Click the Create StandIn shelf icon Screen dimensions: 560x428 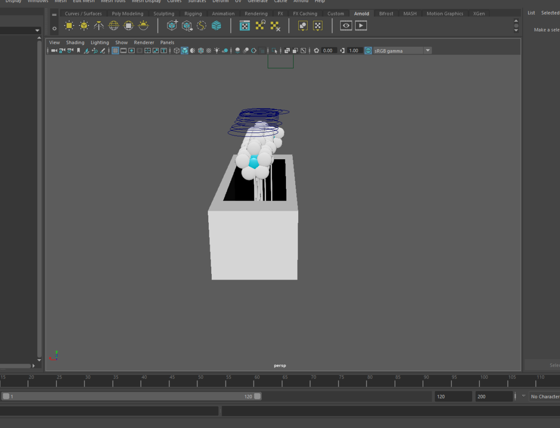pyautogui.click(x=172, y=26)
